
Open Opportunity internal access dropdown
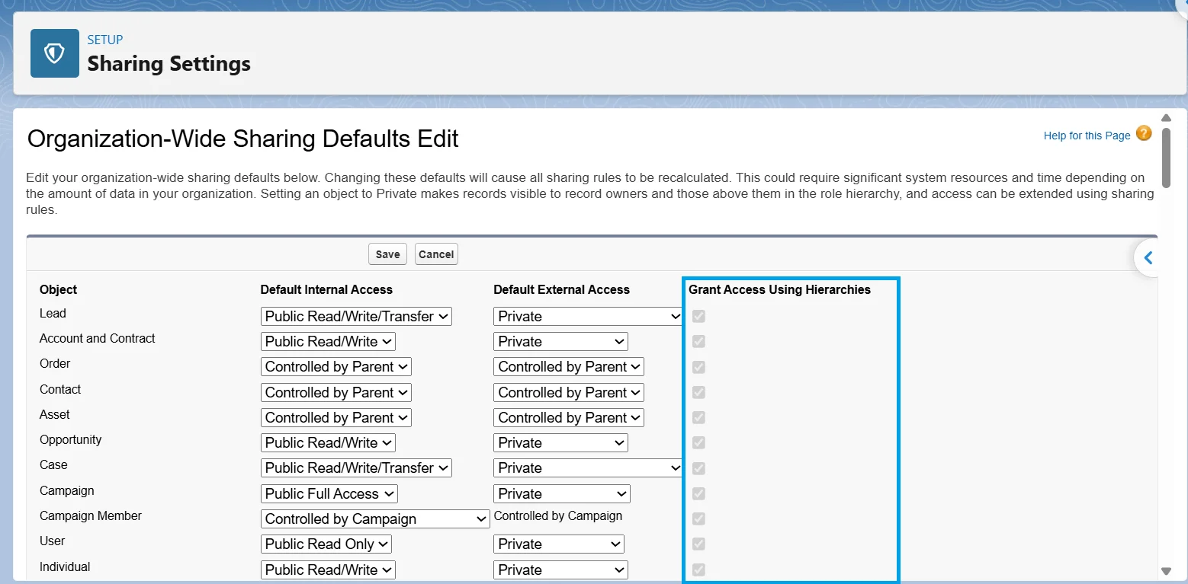click(328, 442)
